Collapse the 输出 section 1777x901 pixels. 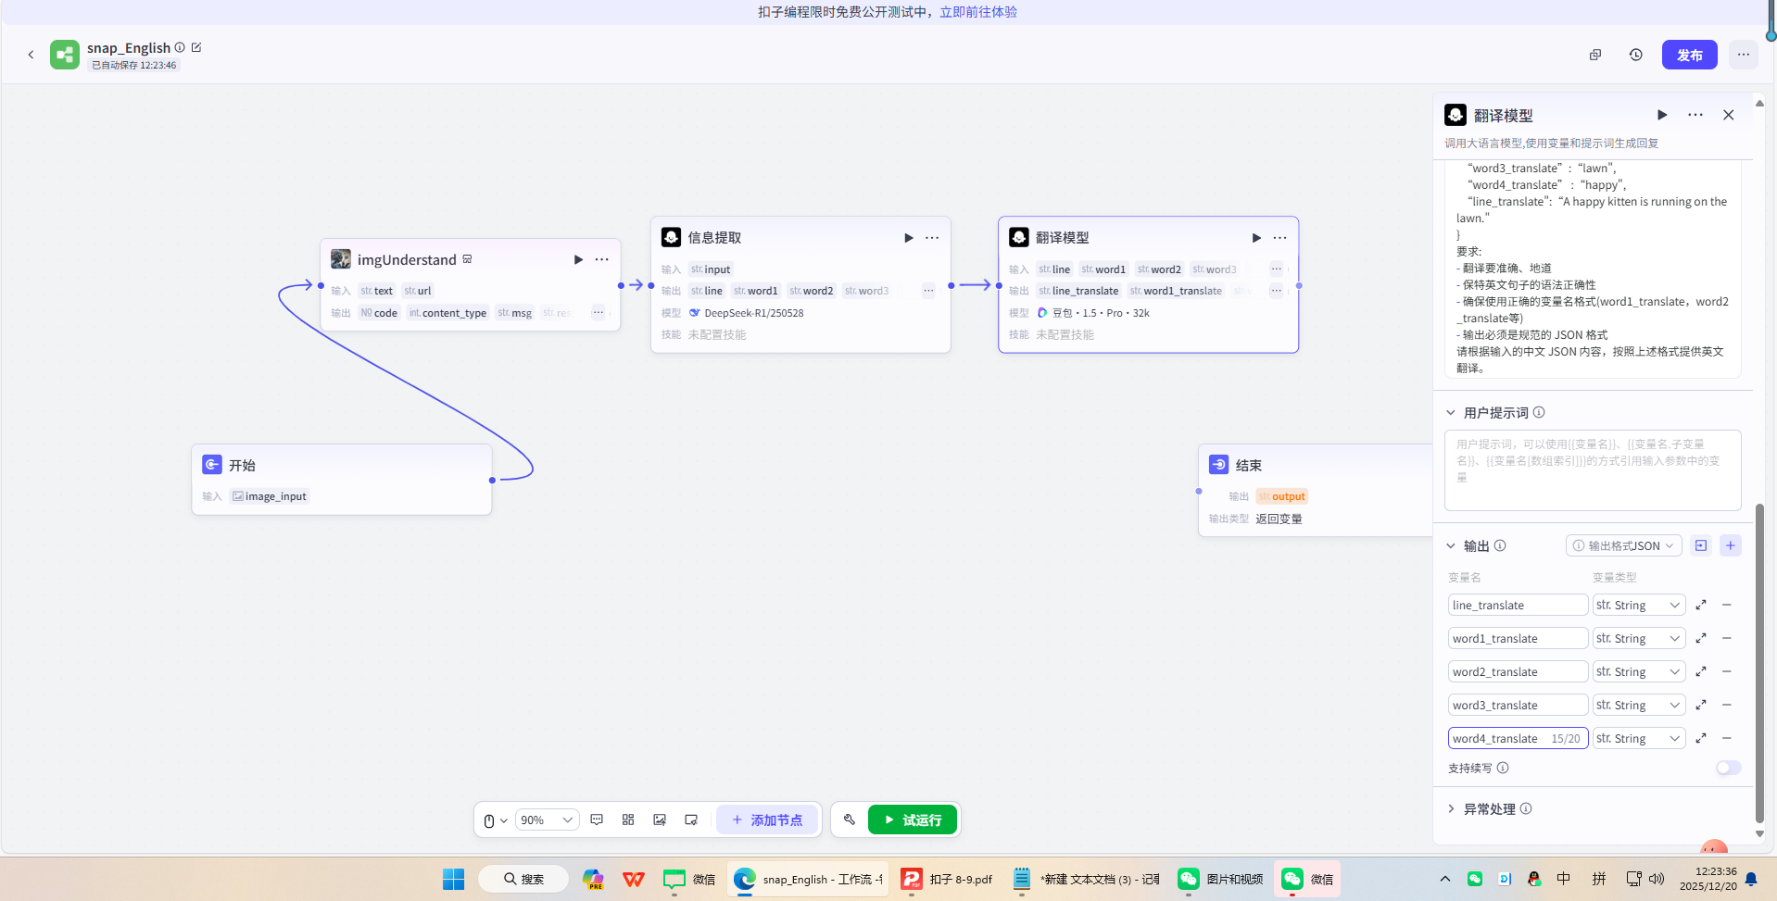click(x=1451, y=546)
